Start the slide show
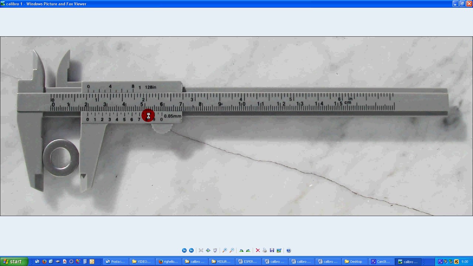Screen dimensions: 473x266 pyautogui.click(x=215, y=250)
